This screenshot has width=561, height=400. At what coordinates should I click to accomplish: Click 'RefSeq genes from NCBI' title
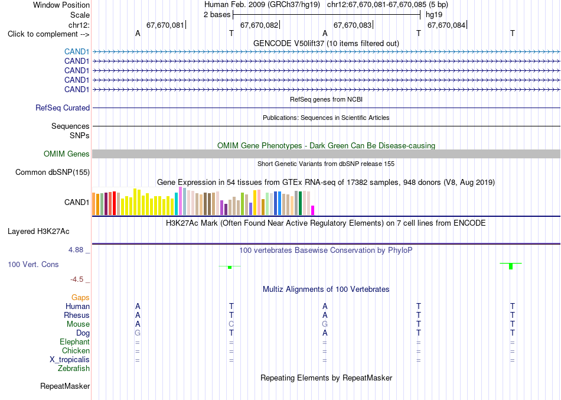[x=326, y=99]
